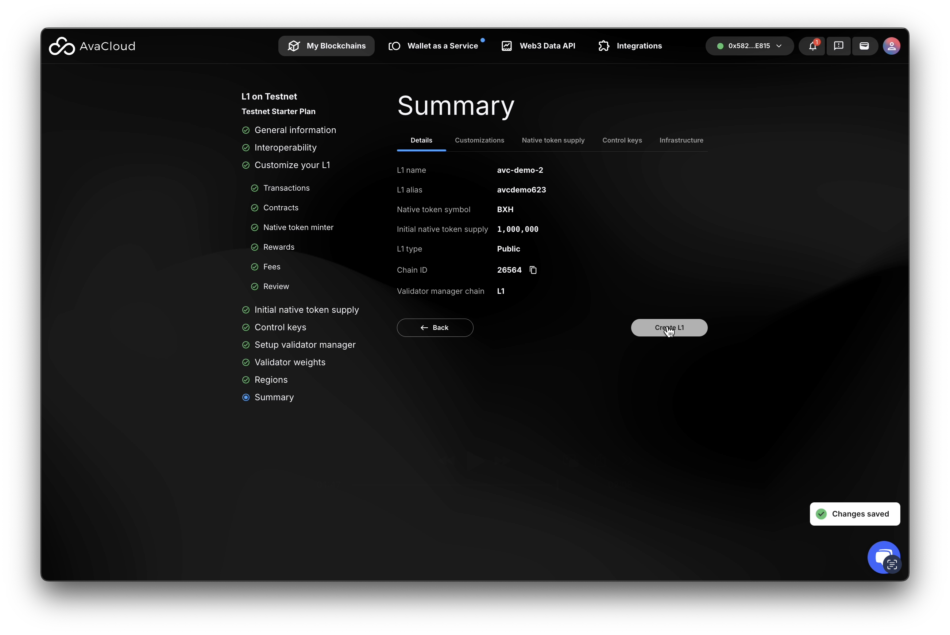Switch to the Customizations tab
The width and height of the screenshot is (950, 635).
(x=479, y=140)
